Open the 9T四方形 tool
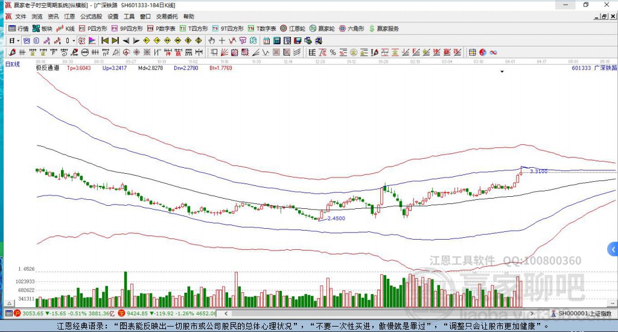This screenshot has height=332, width=618. 228,28
